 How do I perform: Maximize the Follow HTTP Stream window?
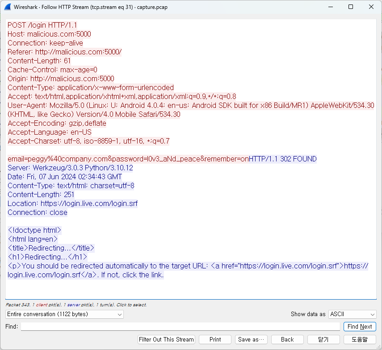[351, 7]
